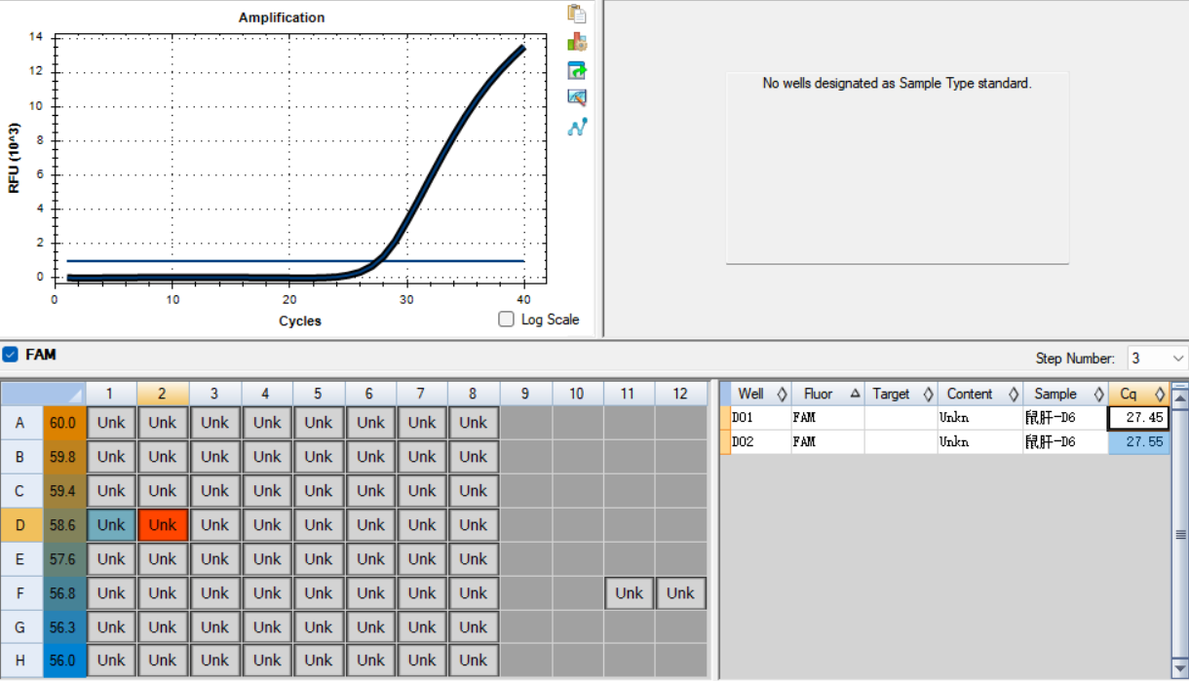Click the Fluor column header
The image size is (1189, 681).
pos(827,394)
